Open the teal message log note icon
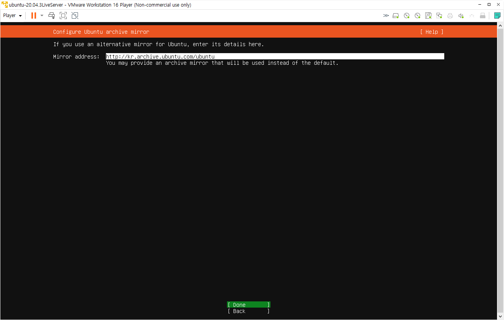Viewport: 504px width, 320px height. tap(497, 16)
